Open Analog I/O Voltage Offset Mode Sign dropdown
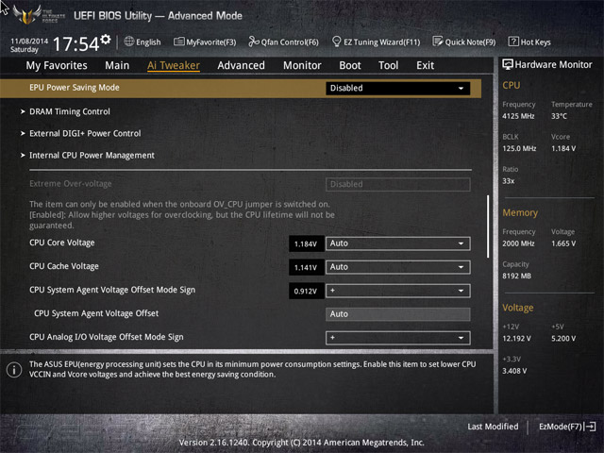 (x=398, y=338)
